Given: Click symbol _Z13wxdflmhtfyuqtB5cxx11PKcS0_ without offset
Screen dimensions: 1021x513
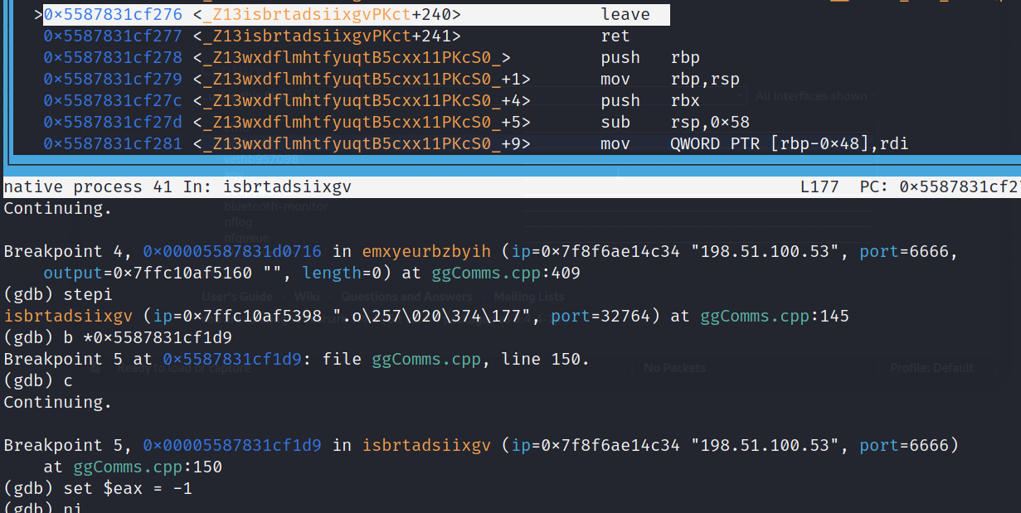Looking at the screenshot, I should (352, 57).
